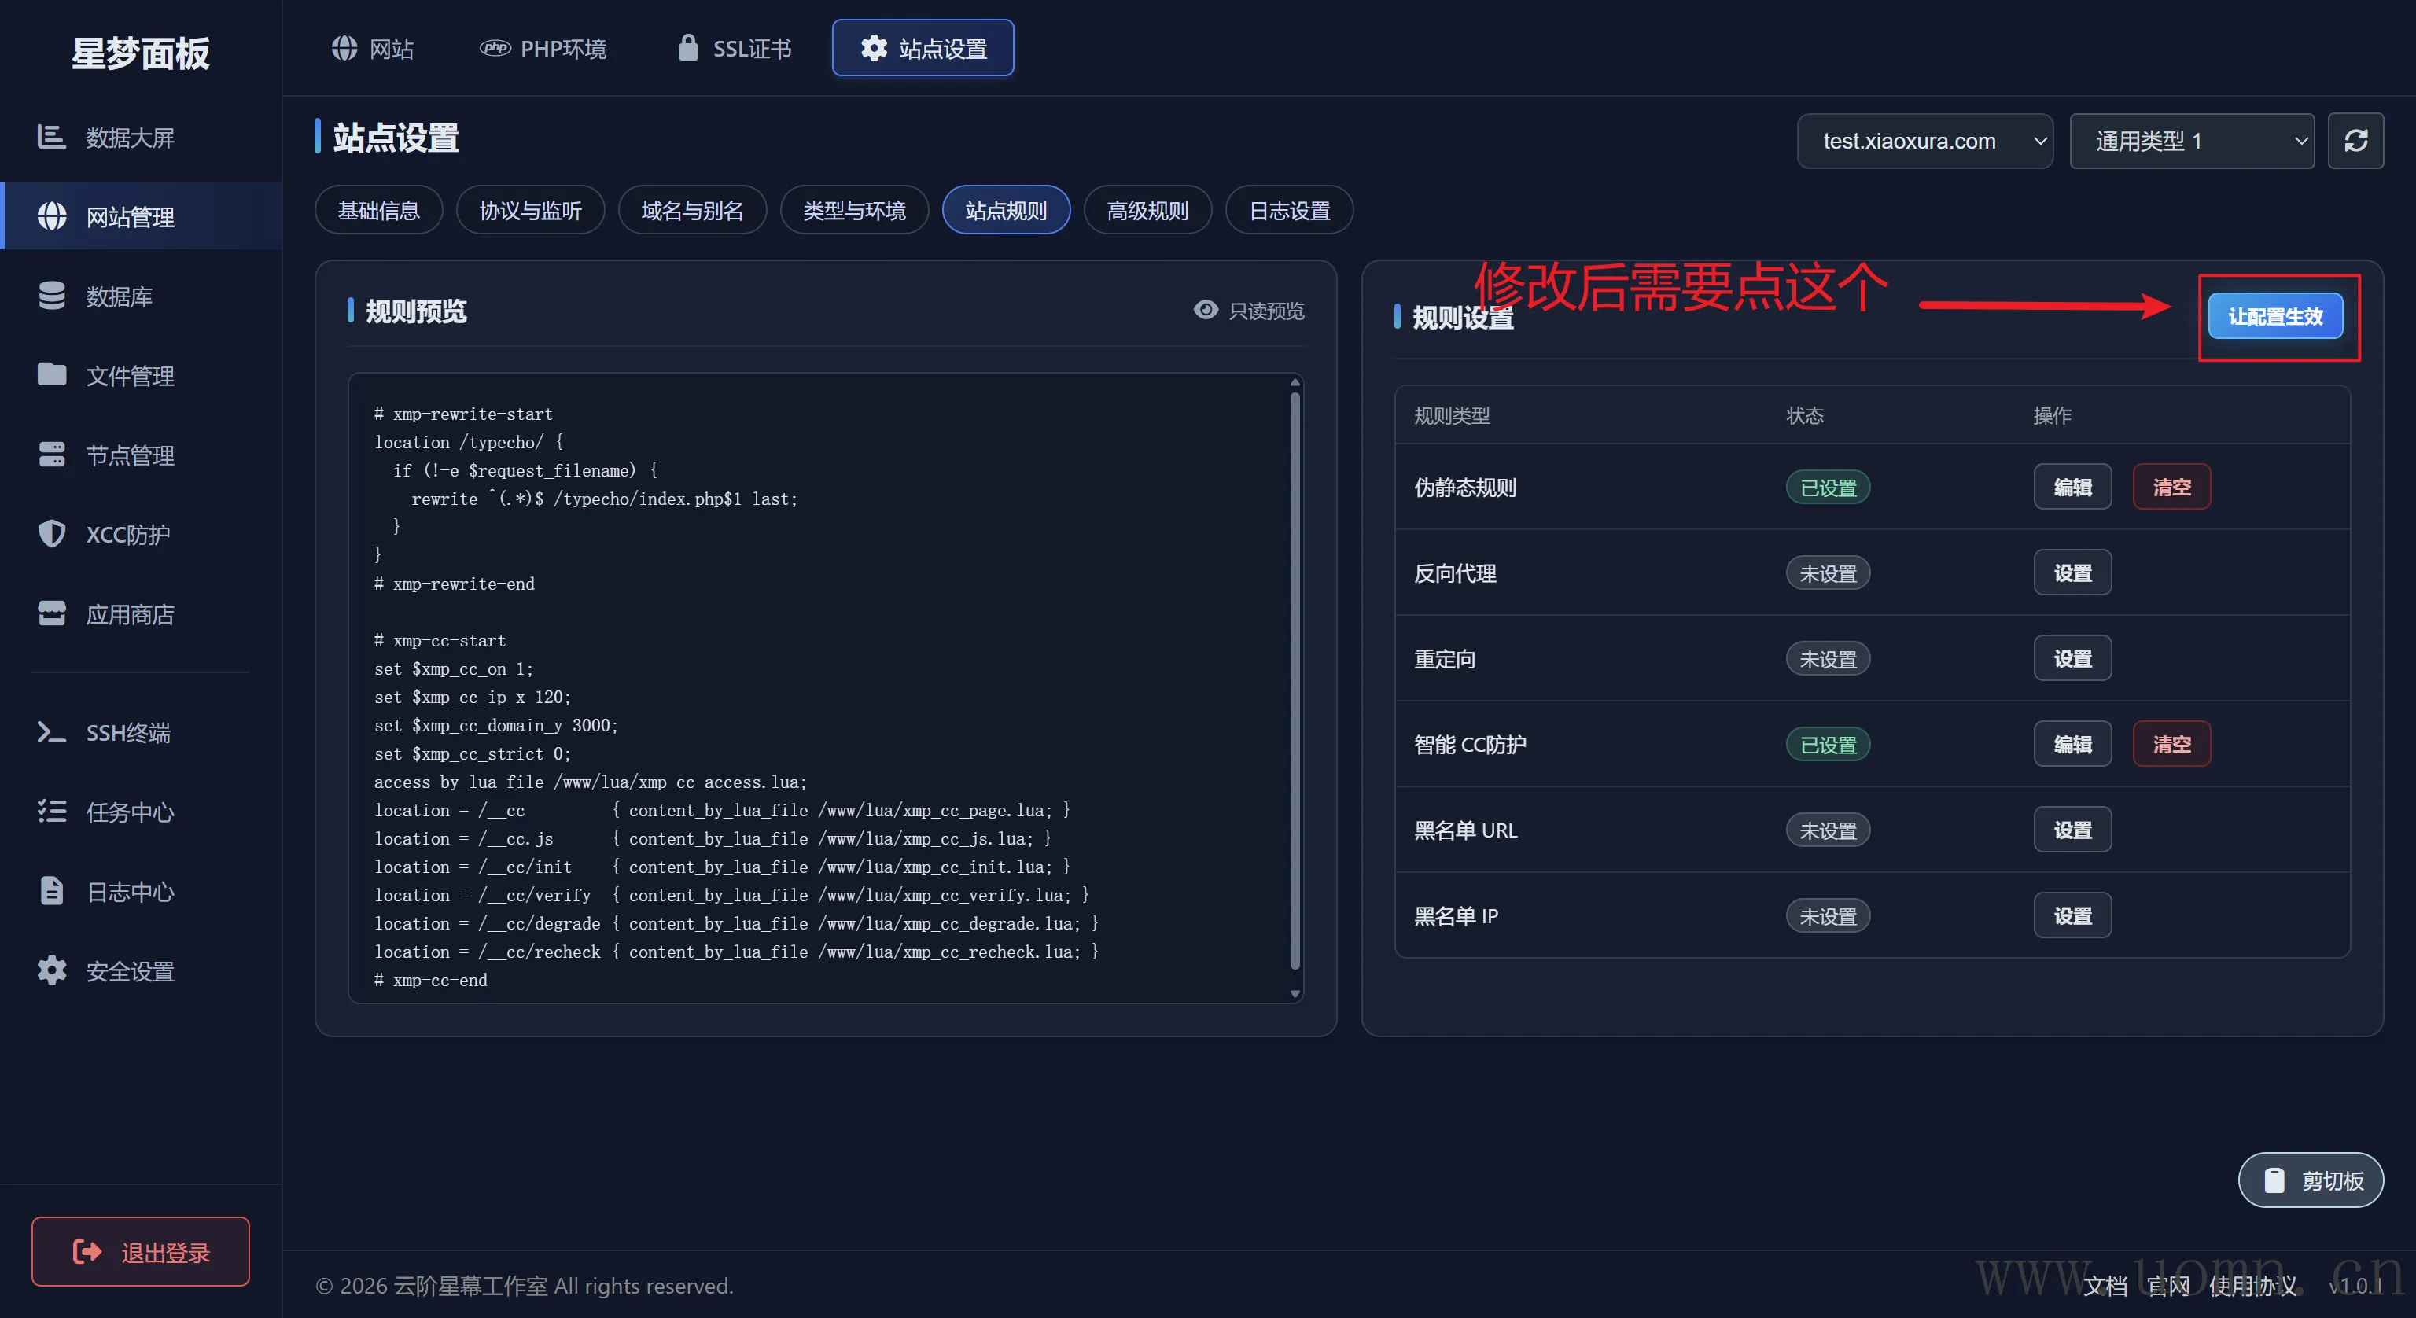Open file management (文件管理) folder icon
Screen dimensions: 2416x1318
click(52, 374)
